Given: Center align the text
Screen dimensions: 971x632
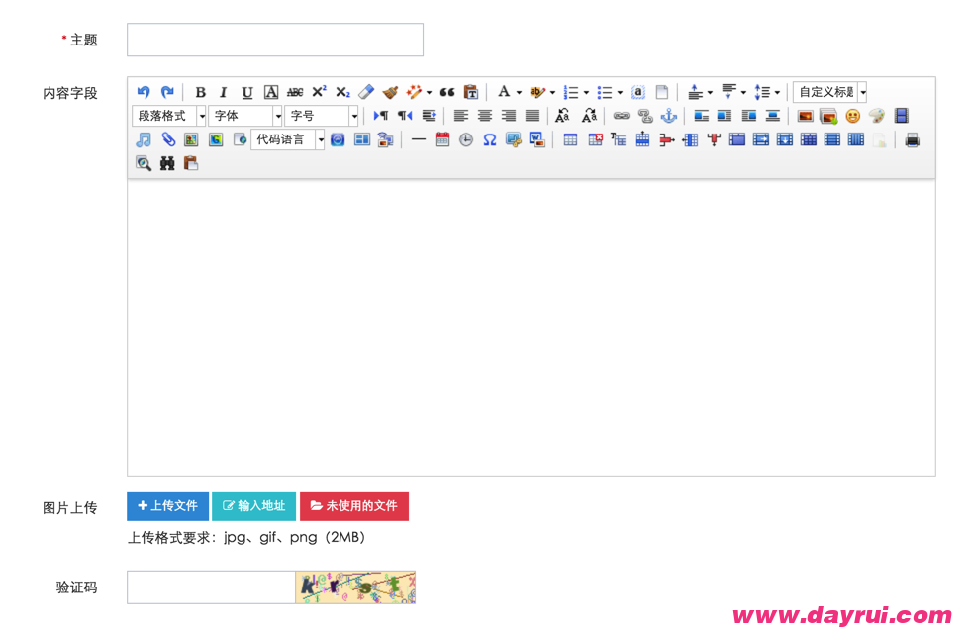Looking at the screenshot, I should pos(484,116).
